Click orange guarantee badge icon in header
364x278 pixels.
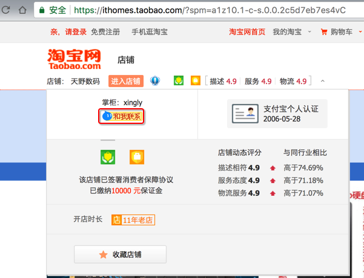point(196,80)
